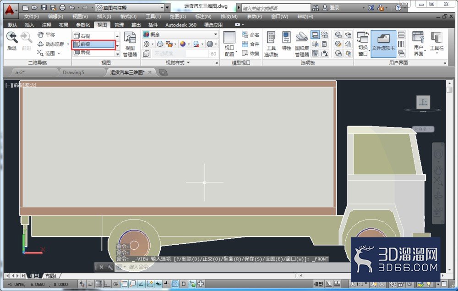Toggle 3D object snap in status bar

pos(133,284)
